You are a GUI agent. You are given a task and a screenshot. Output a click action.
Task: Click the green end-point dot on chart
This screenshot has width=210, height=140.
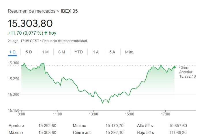[x=175, y=67]
